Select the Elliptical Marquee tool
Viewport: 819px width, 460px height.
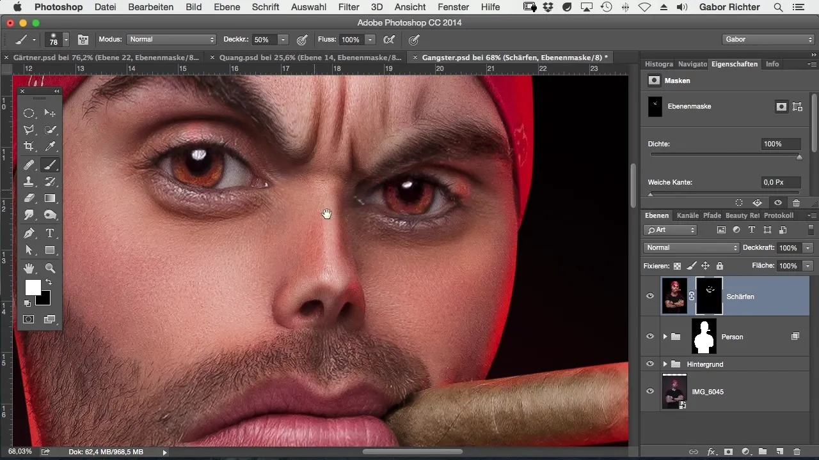pos(29,113)
